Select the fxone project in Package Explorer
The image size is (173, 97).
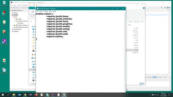(15, 13)
